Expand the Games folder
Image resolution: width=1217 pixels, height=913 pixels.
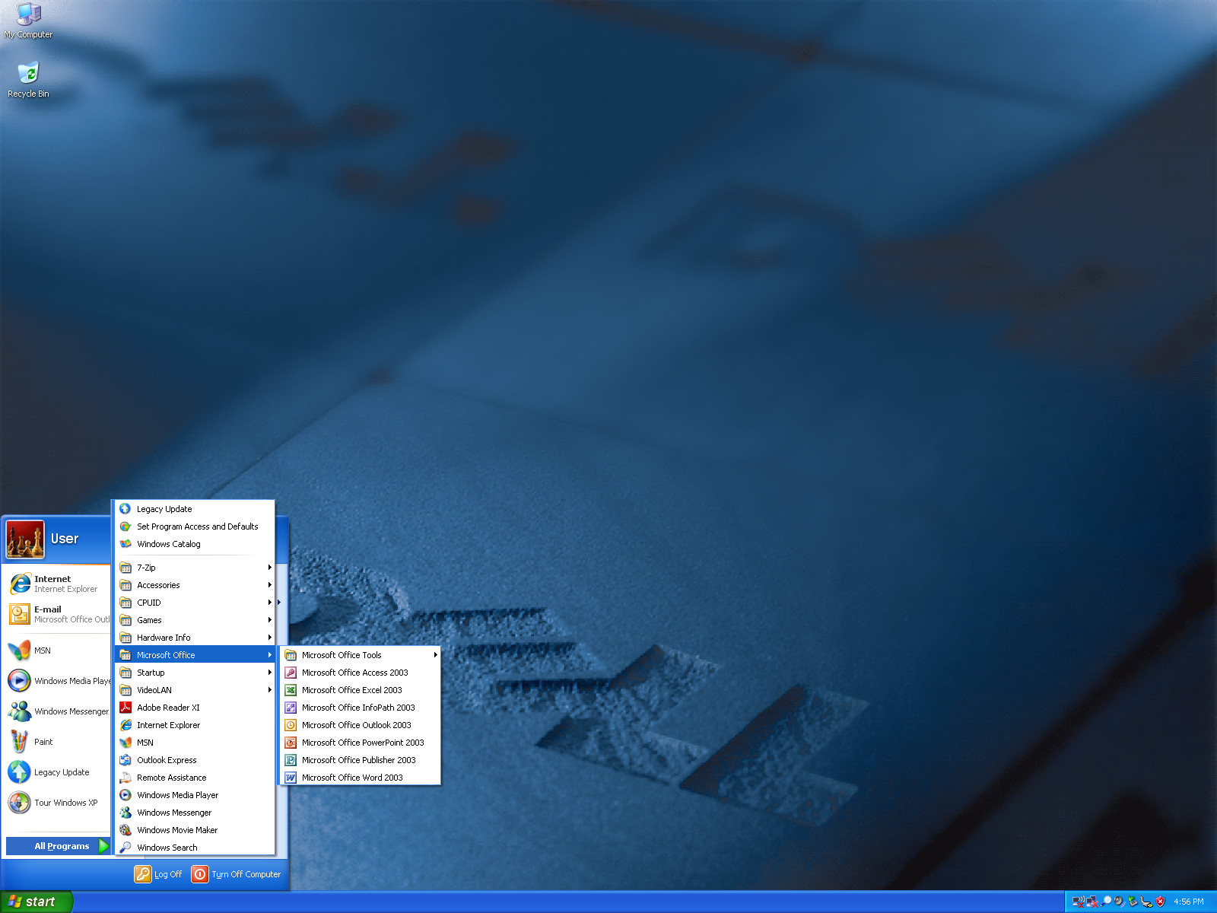coord(195,620)
